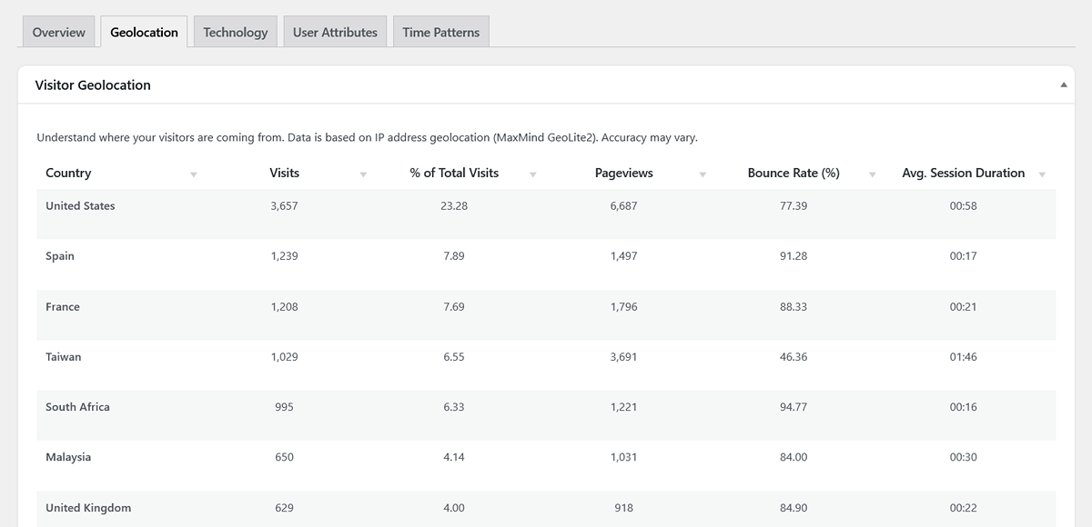Sort the table by Pageviews header

click(623, 173)
